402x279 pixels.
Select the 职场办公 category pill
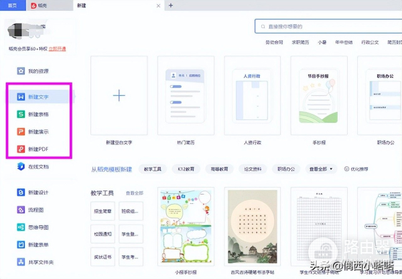tap(286, 169)
